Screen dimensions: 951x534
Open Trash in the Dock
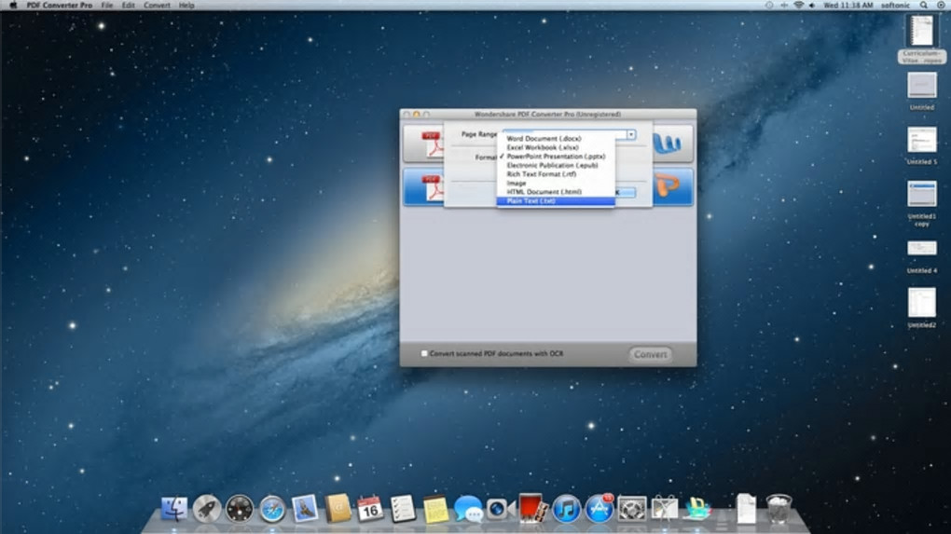[x=779, y=509]
